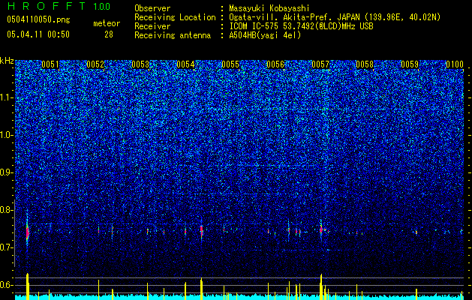This screenshot has height=300, width=472.
Task: Click the 0055 time marker
Action: click(230, 64)
